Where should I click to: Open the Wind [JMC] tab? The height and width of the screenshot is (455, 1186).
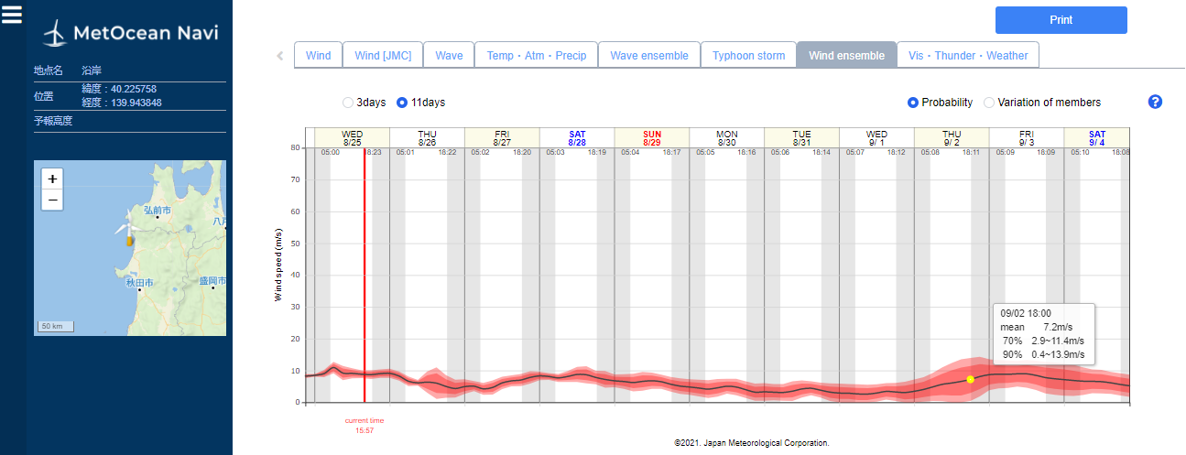(x=383, y=55)
